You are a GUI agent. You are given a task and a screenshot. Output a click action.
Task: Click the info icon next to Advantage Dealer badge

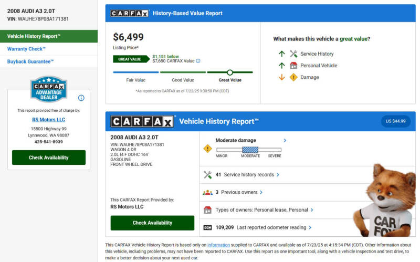(x=81, y=98)
